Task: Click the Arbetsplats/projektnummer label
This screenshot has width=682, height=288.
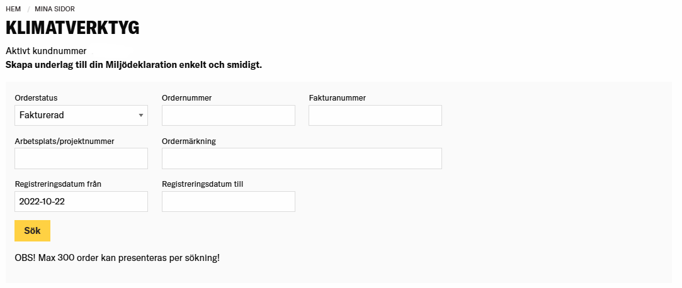Action: (x=64, y=141)
